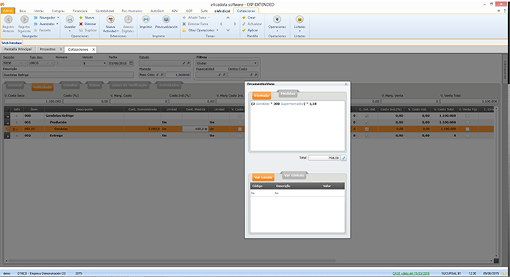Open the Versión dropdown
This screenshot has width=510, height=277.
click(x=104, y=64)
